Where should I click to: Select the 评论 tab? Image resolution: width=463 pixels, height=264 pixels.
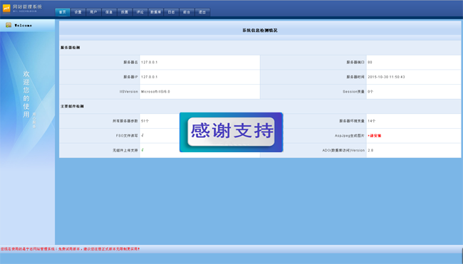pyautogui.click(x=140, y=12)
